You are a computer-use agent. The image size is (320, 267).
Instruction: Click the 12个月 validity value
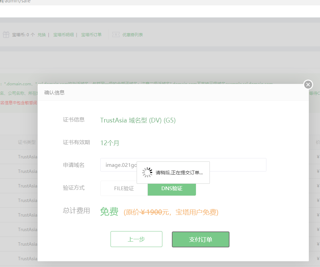pos(110,143)
